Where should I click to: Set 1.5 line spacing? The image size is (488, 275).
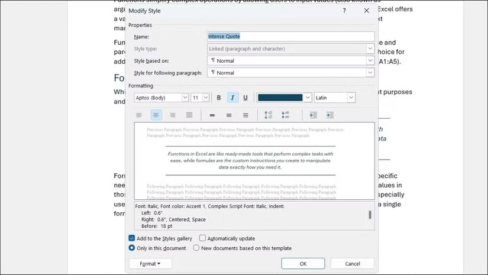tap(229, 115)
